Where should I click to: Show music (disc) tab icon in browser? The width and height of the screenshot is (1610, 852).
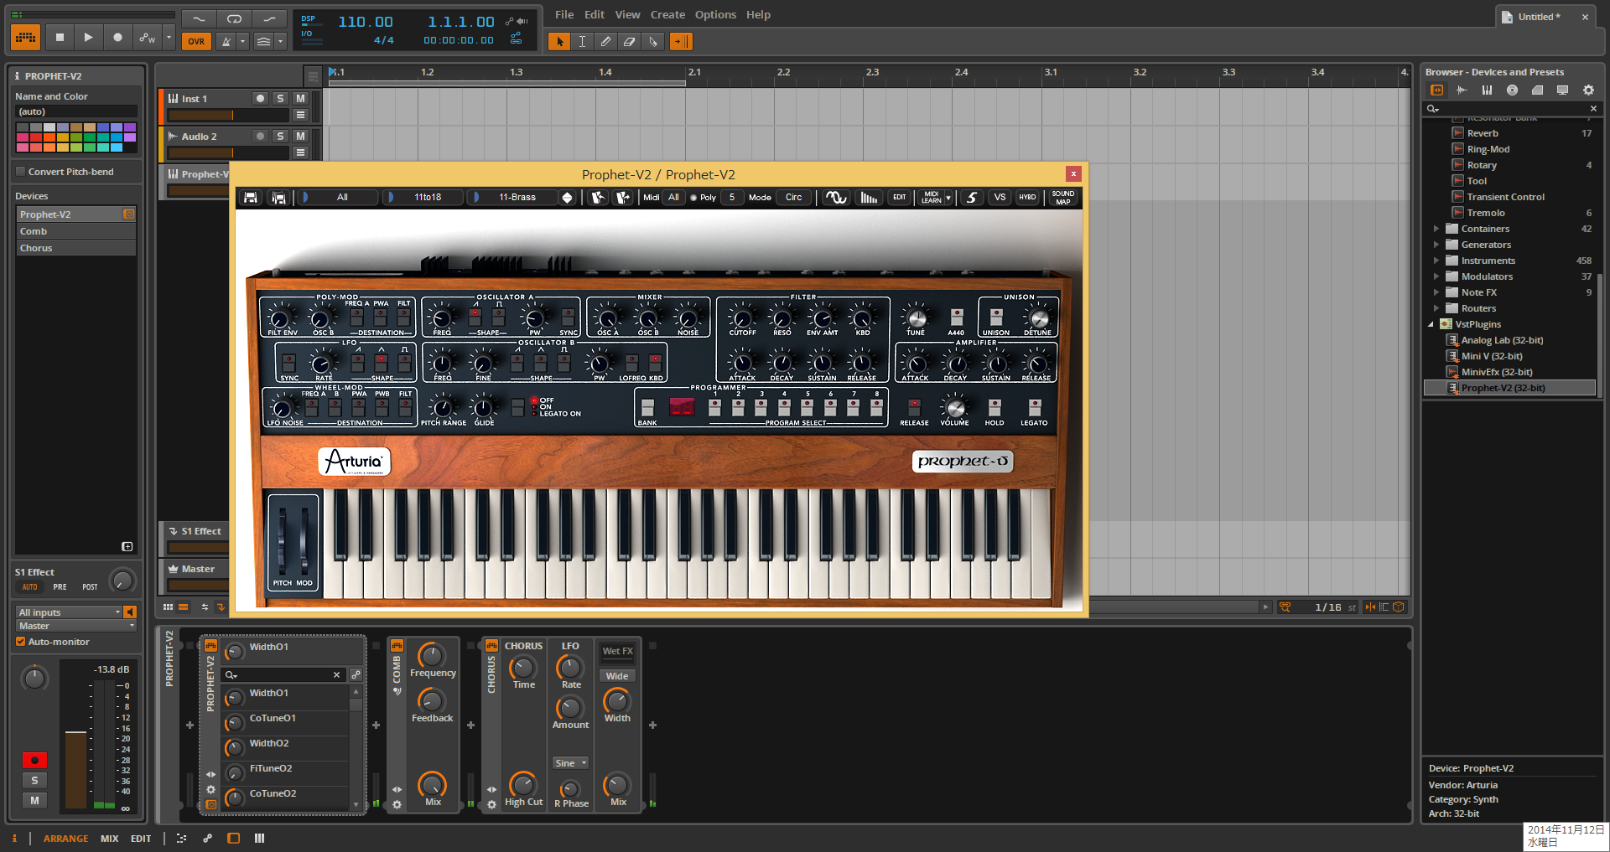[1512, 90]
